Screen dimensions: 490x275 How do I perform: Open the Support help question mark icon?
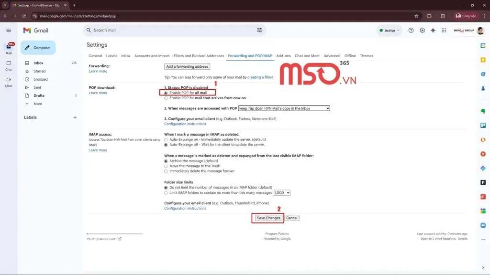[x=411, y=31]
